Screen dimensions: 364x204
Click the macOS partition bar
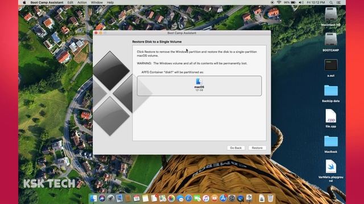click(x=199, y=86)
